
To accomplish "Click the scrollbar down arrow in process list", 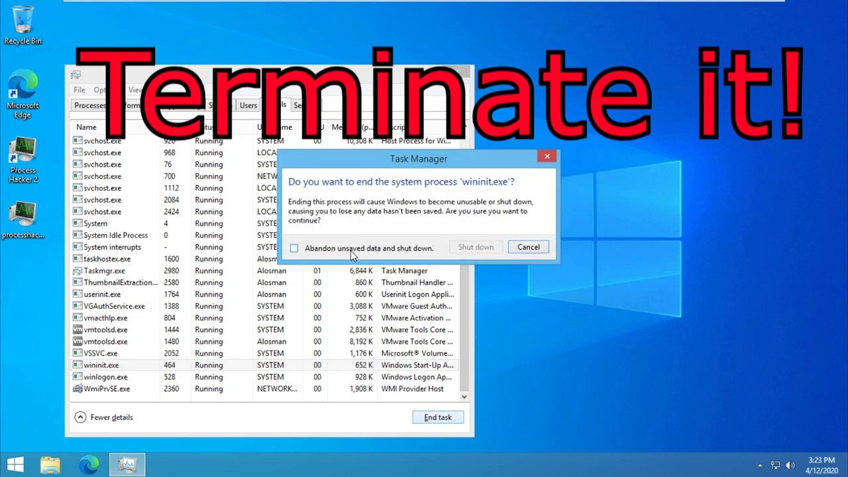I will (464, 396).
